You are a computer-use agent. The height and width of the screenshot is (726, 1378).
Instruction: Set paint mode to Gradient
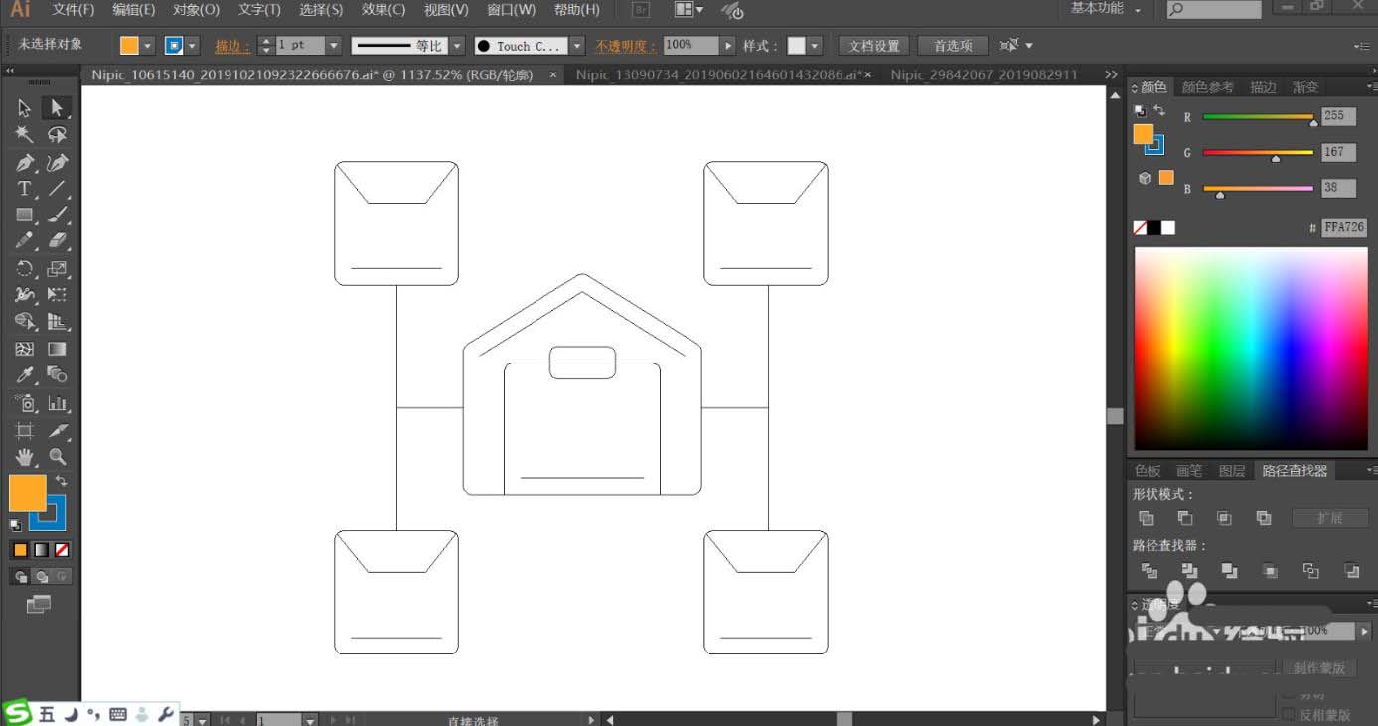point(41,550)
